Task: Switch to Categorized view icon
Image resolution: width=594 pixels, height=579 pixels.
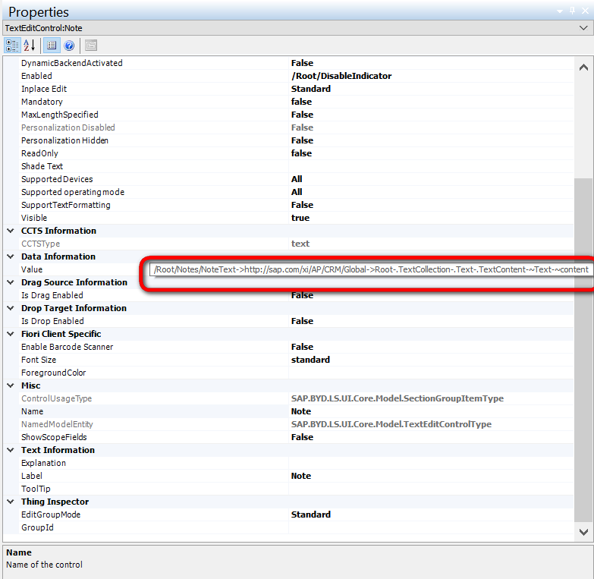Action: pyautogui.click(x=12, y=46)
